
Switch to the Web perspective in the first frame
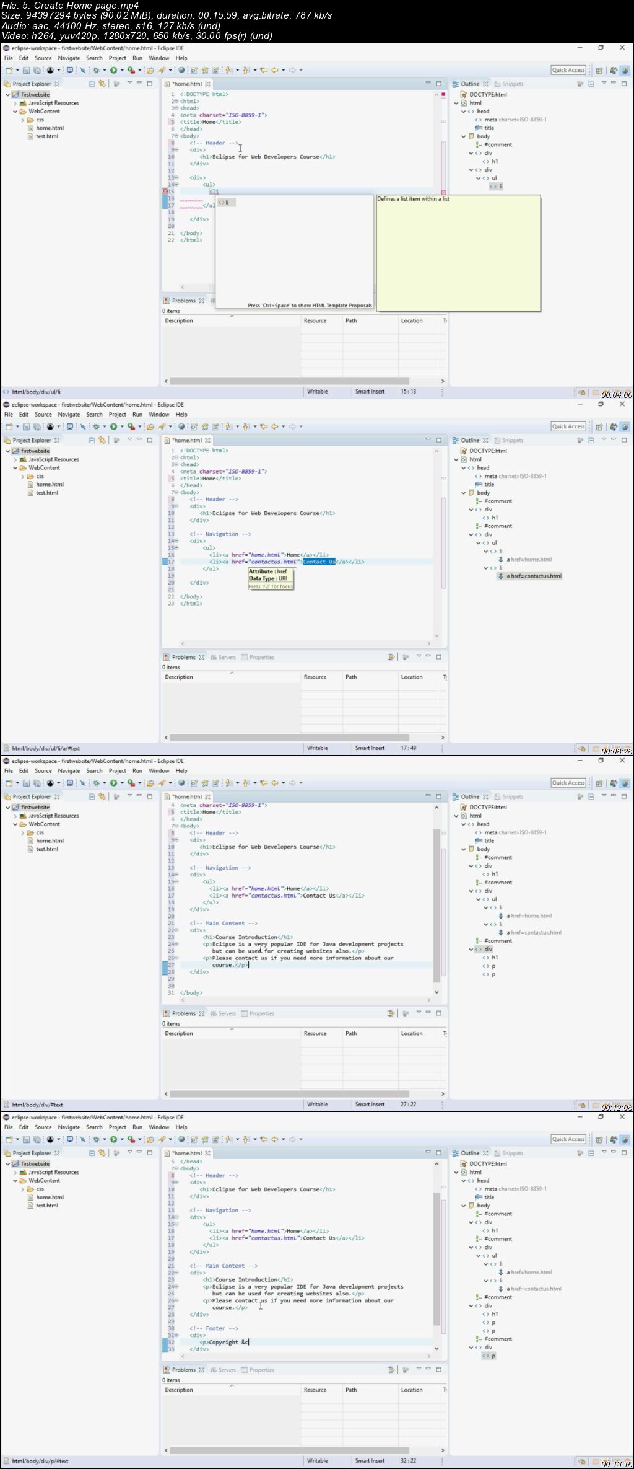point(625,71)
